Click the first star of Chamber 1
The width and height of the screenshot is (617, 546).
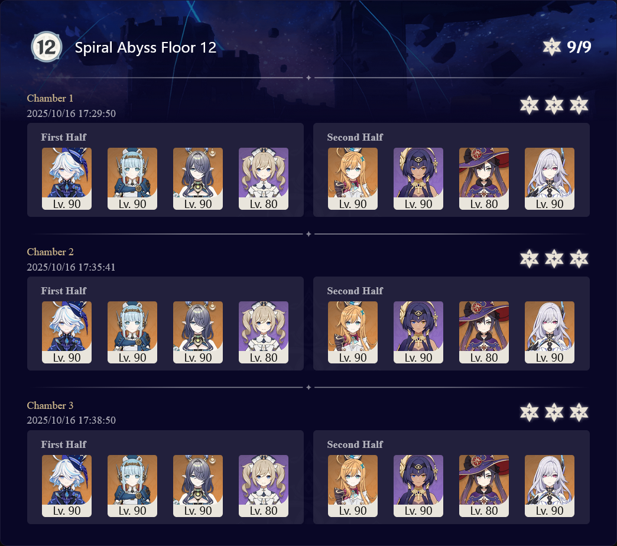530,105
